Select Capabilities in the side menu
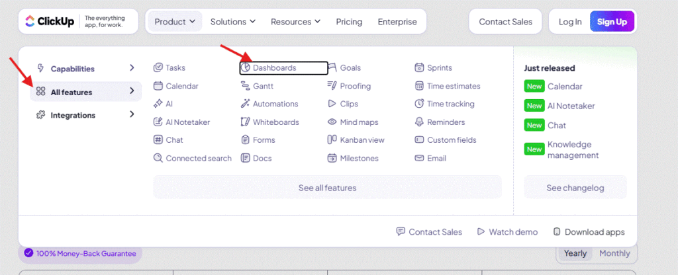678x275 pixels. 85,69
